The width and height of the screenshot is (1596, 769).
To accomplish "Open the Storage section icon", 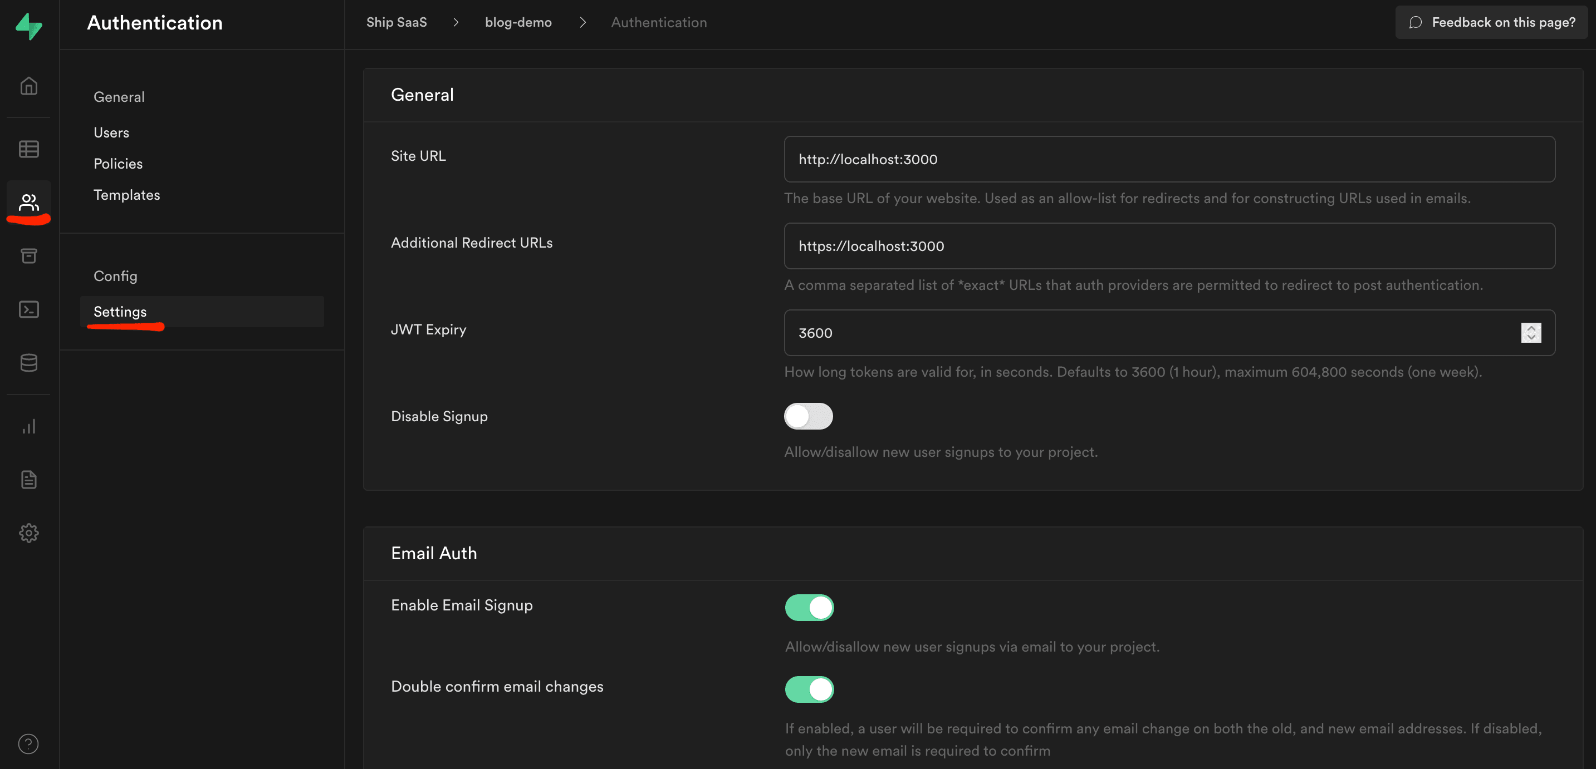I will (x=28, y=256).
